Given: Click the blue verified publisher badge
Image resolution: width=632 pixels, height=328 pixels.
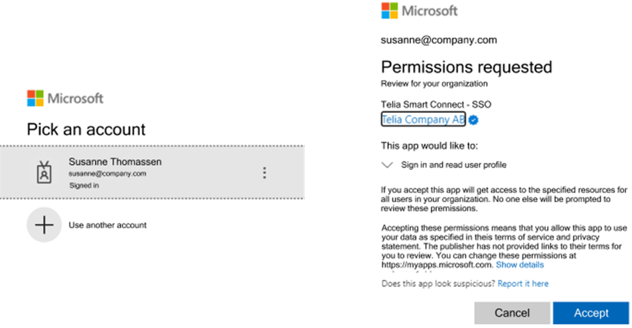Looking at the screenshot, I should point(473,120).
